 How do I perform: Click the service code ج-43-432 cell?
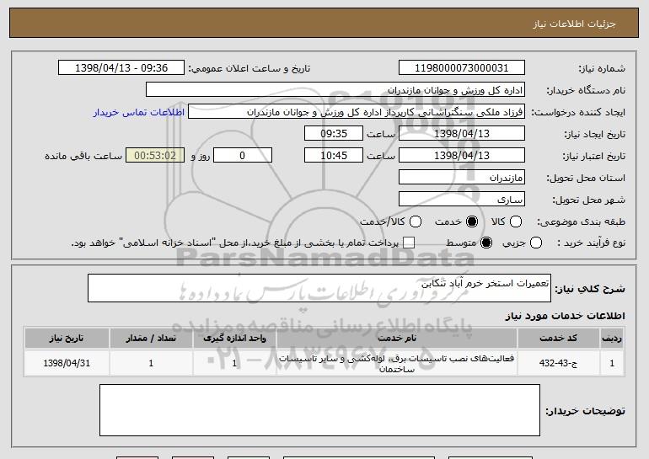[x=558, y=363]
